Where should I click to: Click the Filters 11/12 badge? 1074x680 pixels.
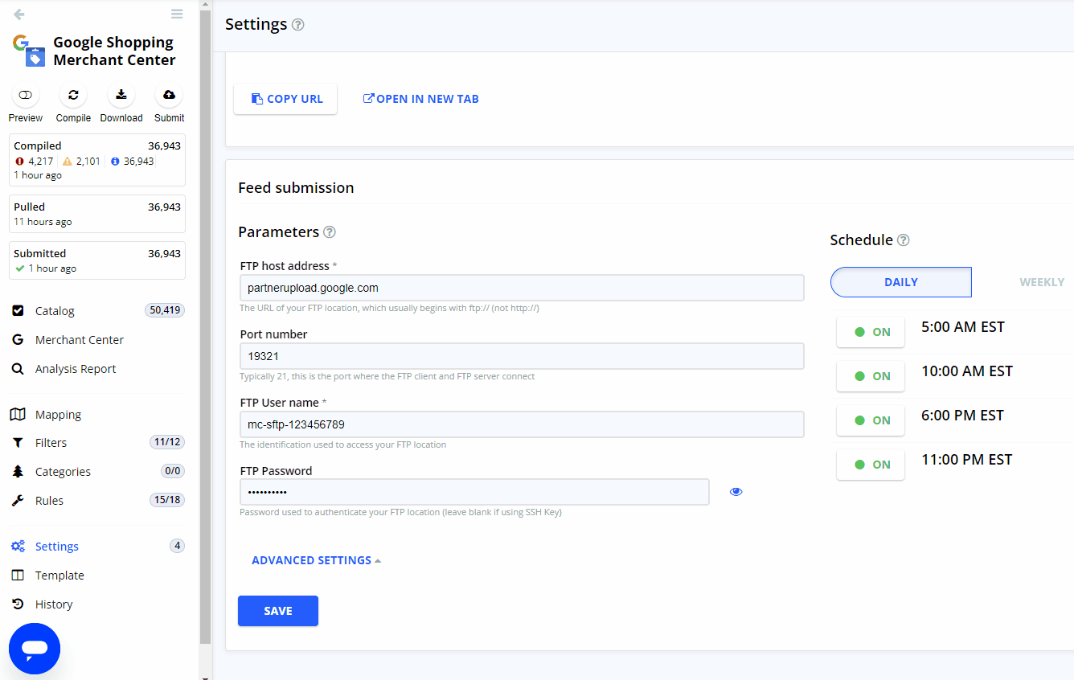[167, 442]
